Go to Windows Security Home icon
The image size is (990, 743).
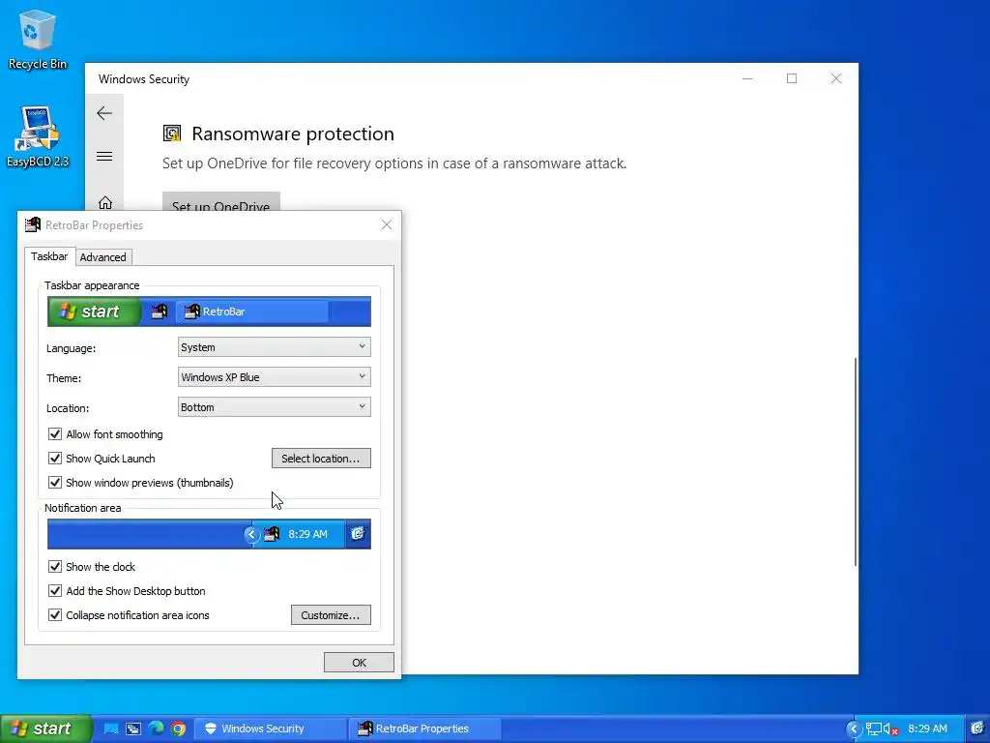(104, 203)
